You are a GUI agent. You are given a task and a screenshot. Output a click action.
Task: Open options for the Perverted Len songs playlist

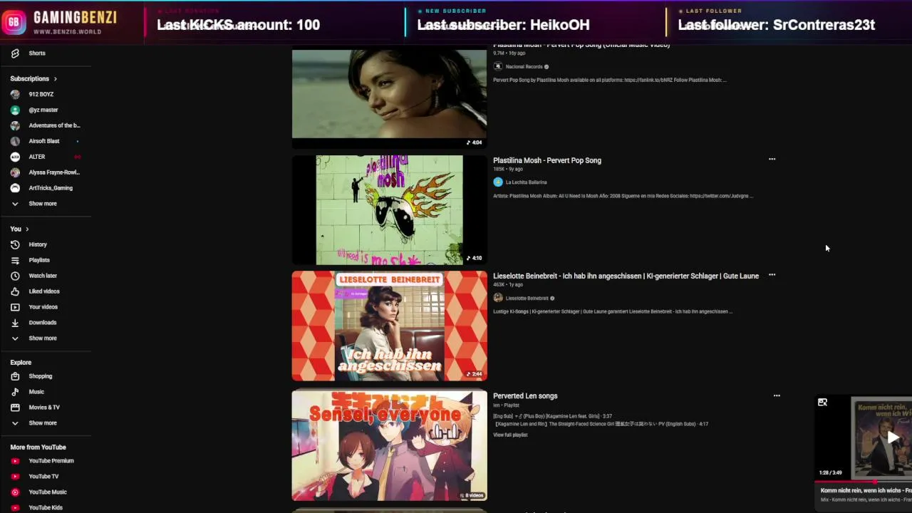coord(777,396)
